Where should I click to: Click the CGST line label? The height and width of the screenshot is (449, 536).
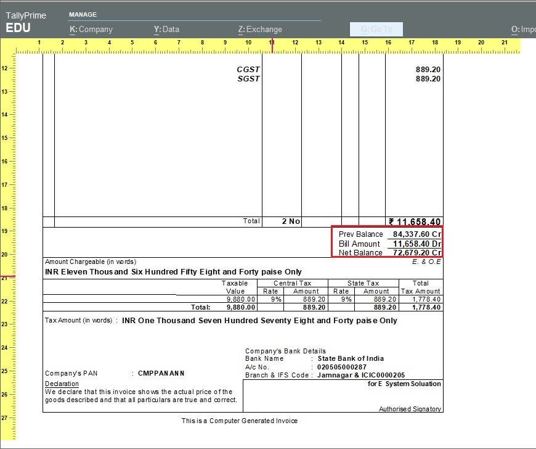click(248, 70)
